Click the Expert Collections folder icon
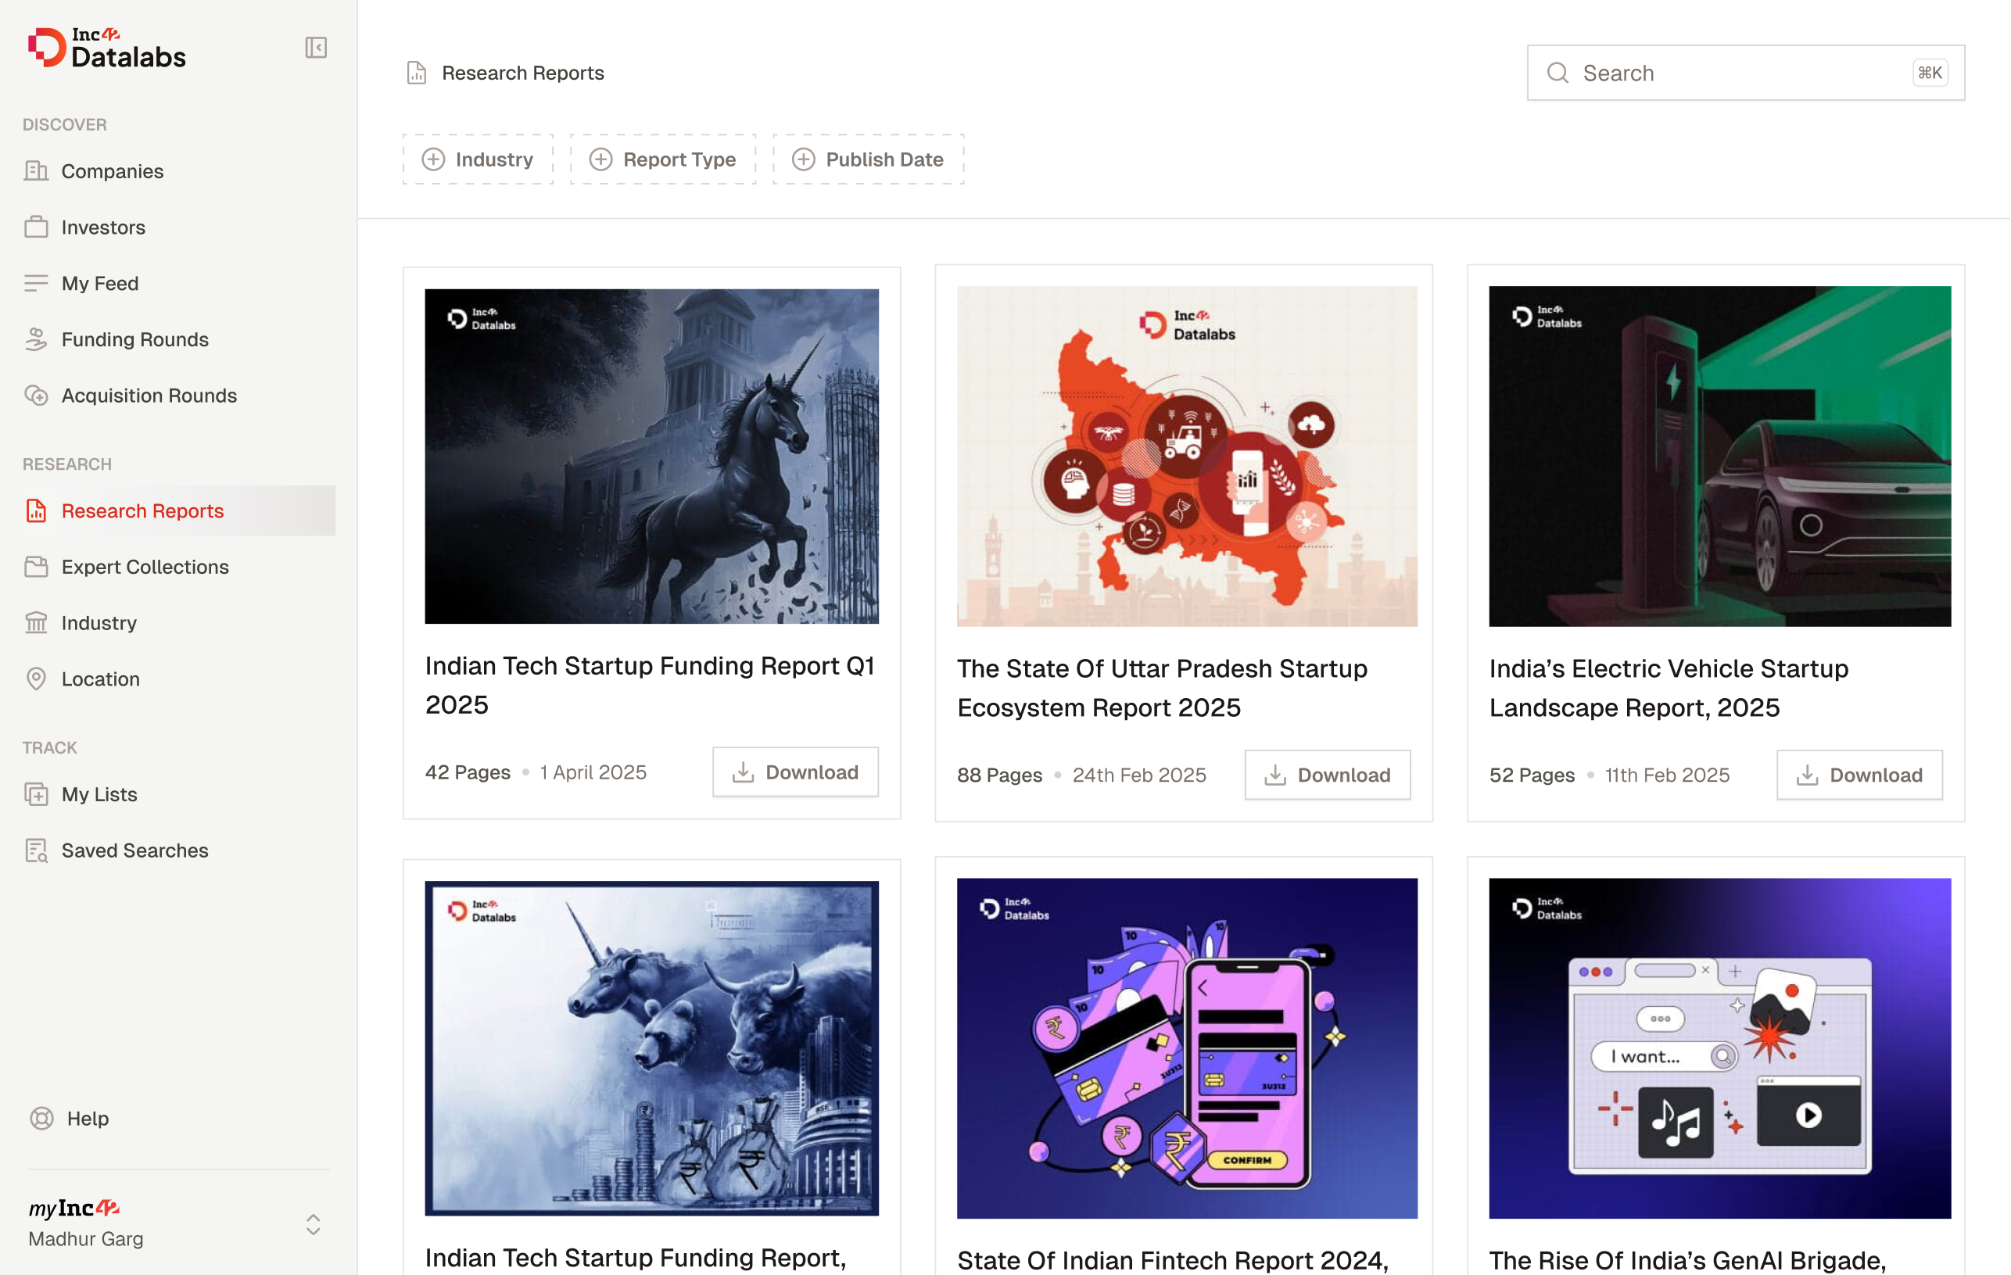Screen dimensions: 2011x1275 point(36,567)
